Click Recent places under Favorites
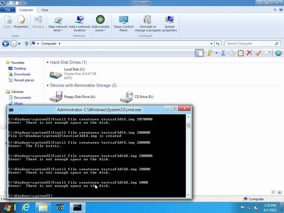The width and height of the screenshot is (284, 213). coord(24,80)
